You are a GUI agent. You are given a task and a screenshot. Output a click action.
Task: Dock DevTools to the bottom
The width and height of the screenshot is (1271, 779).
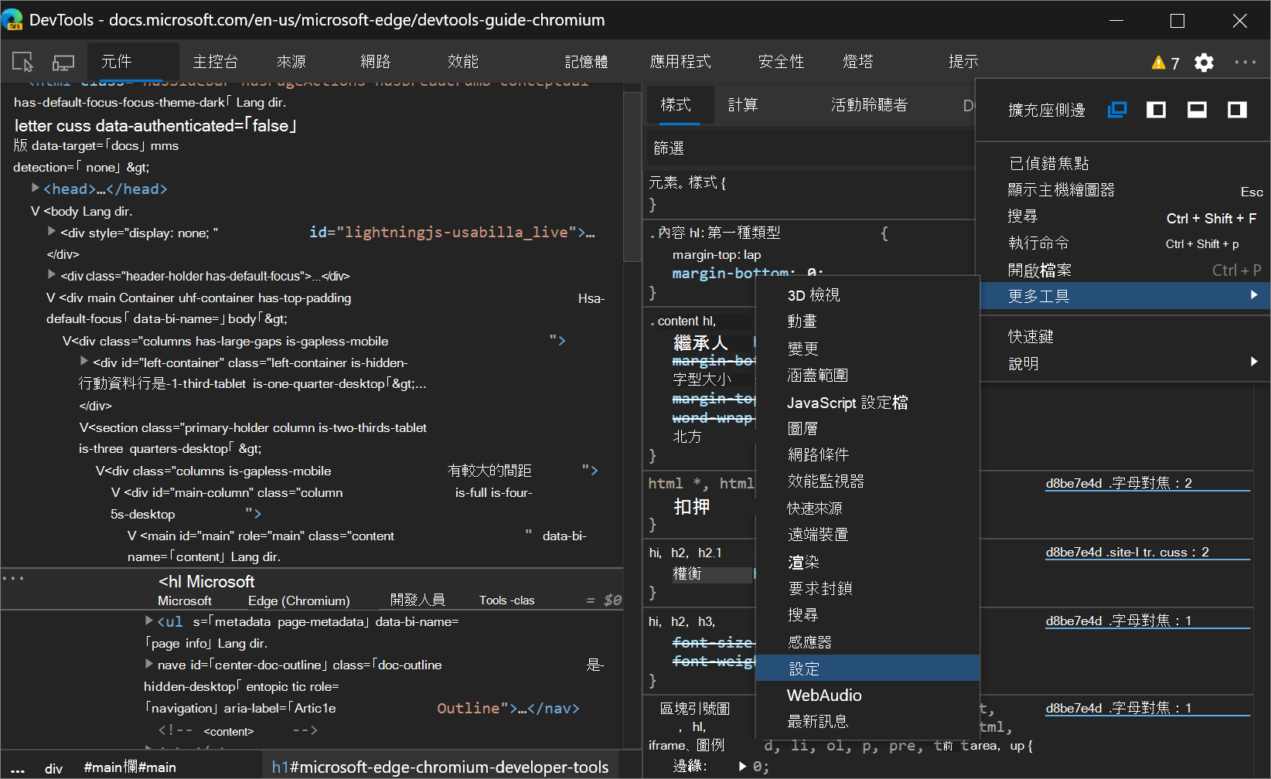coord(1197,110)
